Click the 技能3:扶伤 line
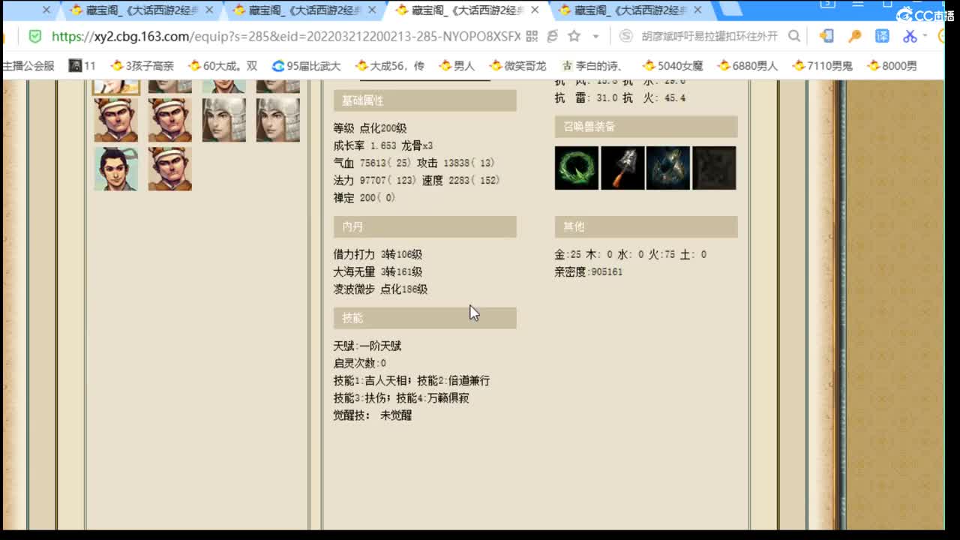The width and height of the screenshot is (960, 540). [x=362, y=398]
